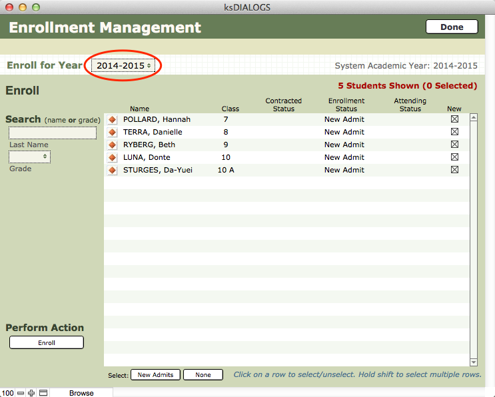495x397 pixels.
Task: Click the orange diamond icon beside STURGES, Da-Yuei
Action: coord(112,170)
